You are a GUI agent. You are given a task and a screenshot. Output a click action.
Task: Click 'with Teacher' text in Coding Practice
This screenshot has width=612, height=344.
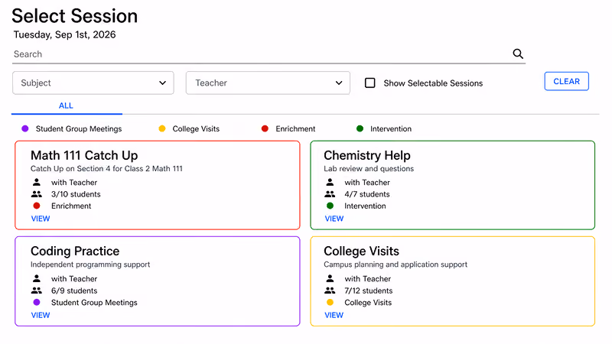74,279
